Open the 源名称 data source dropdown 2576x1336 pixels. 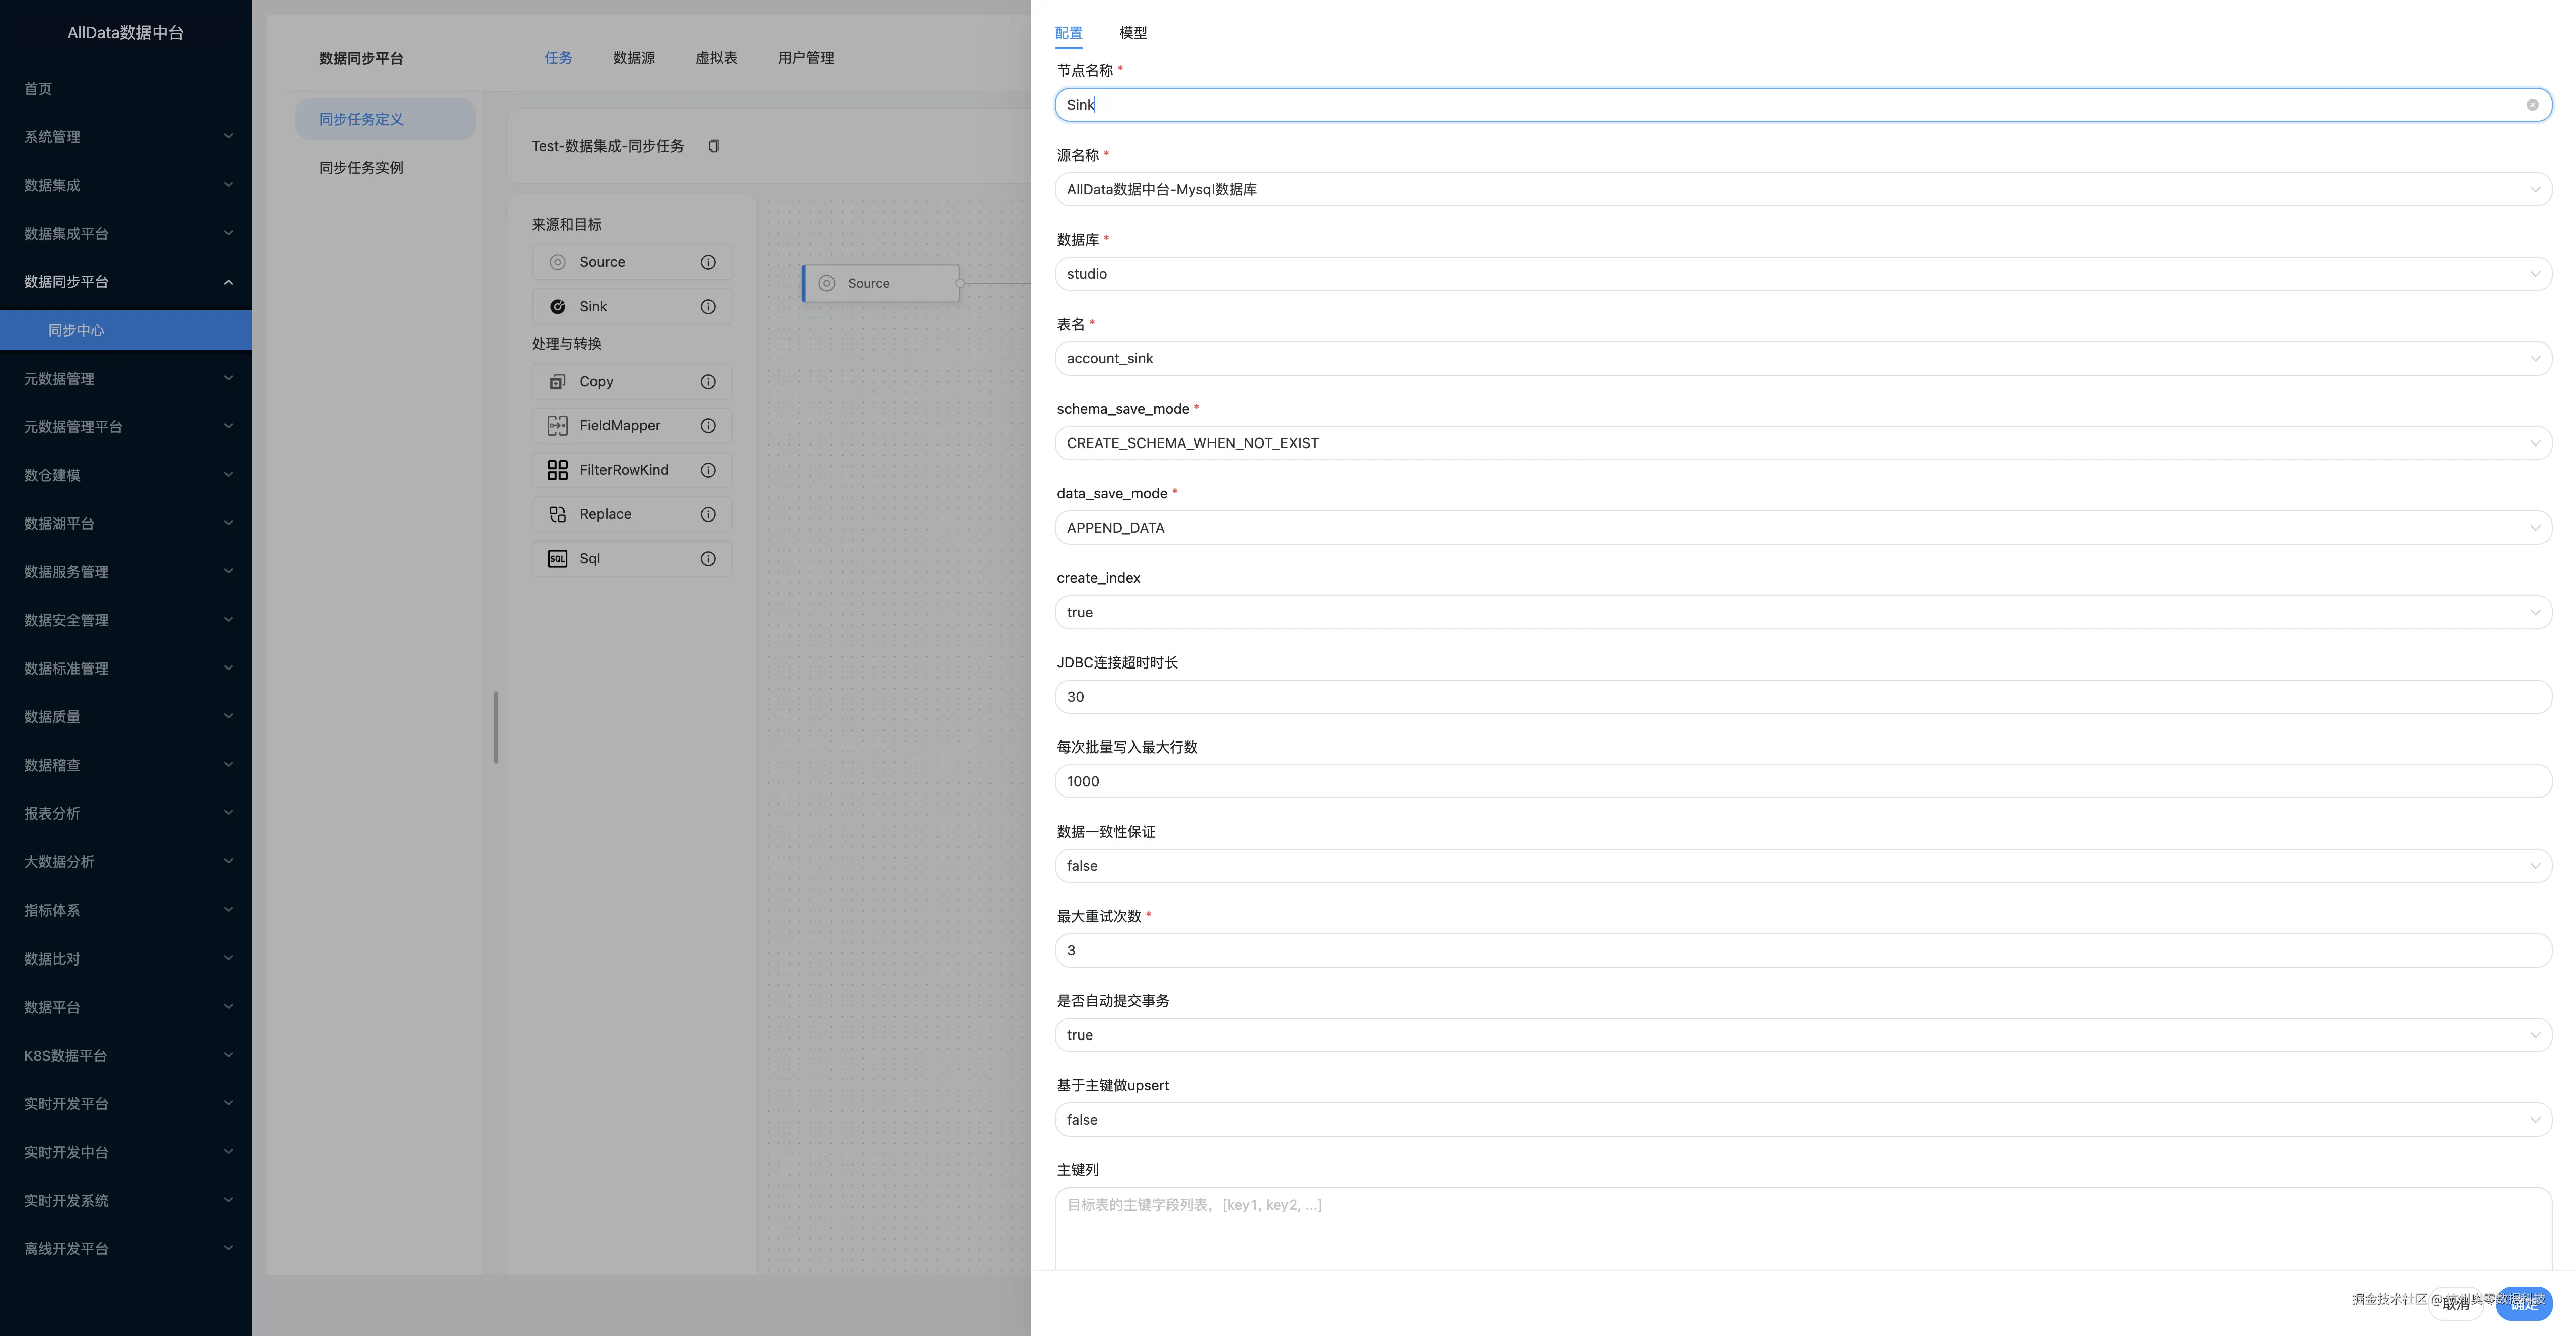[1802, 189]
